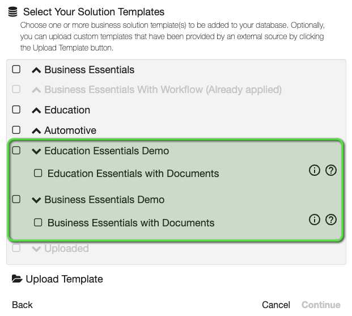Tick the Business Essentials Demo checkbox

[x=16, y=199]
